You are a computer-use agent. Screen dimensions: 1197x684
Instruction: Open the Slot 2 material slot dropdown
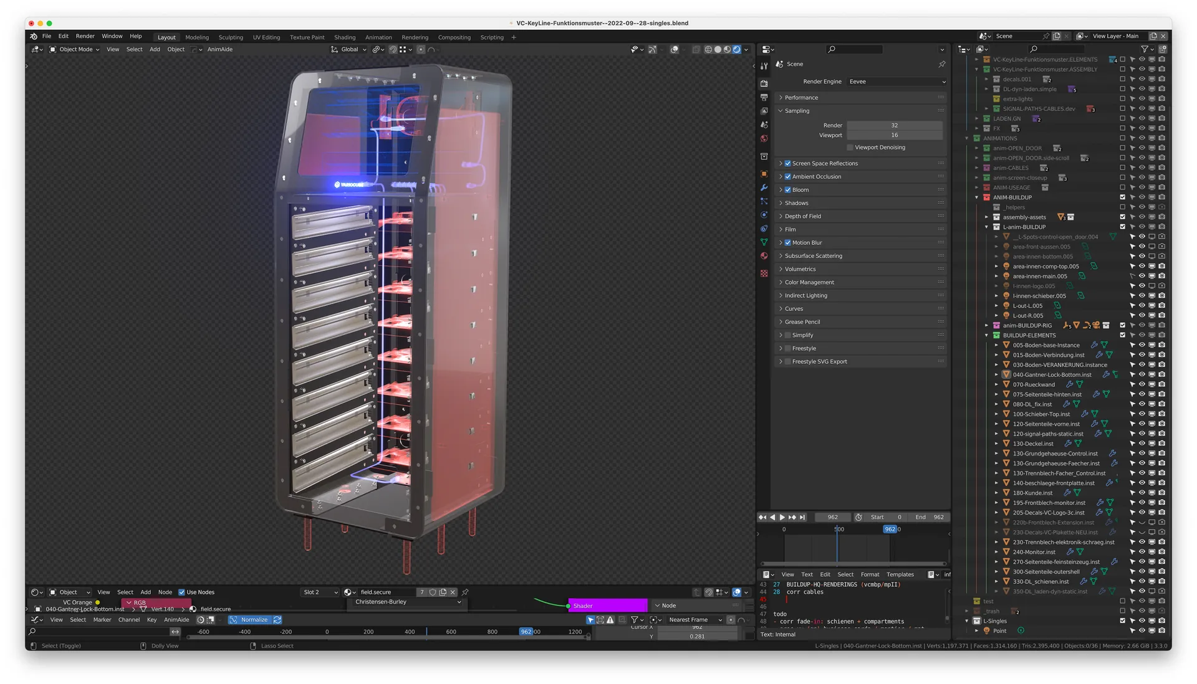320,592
